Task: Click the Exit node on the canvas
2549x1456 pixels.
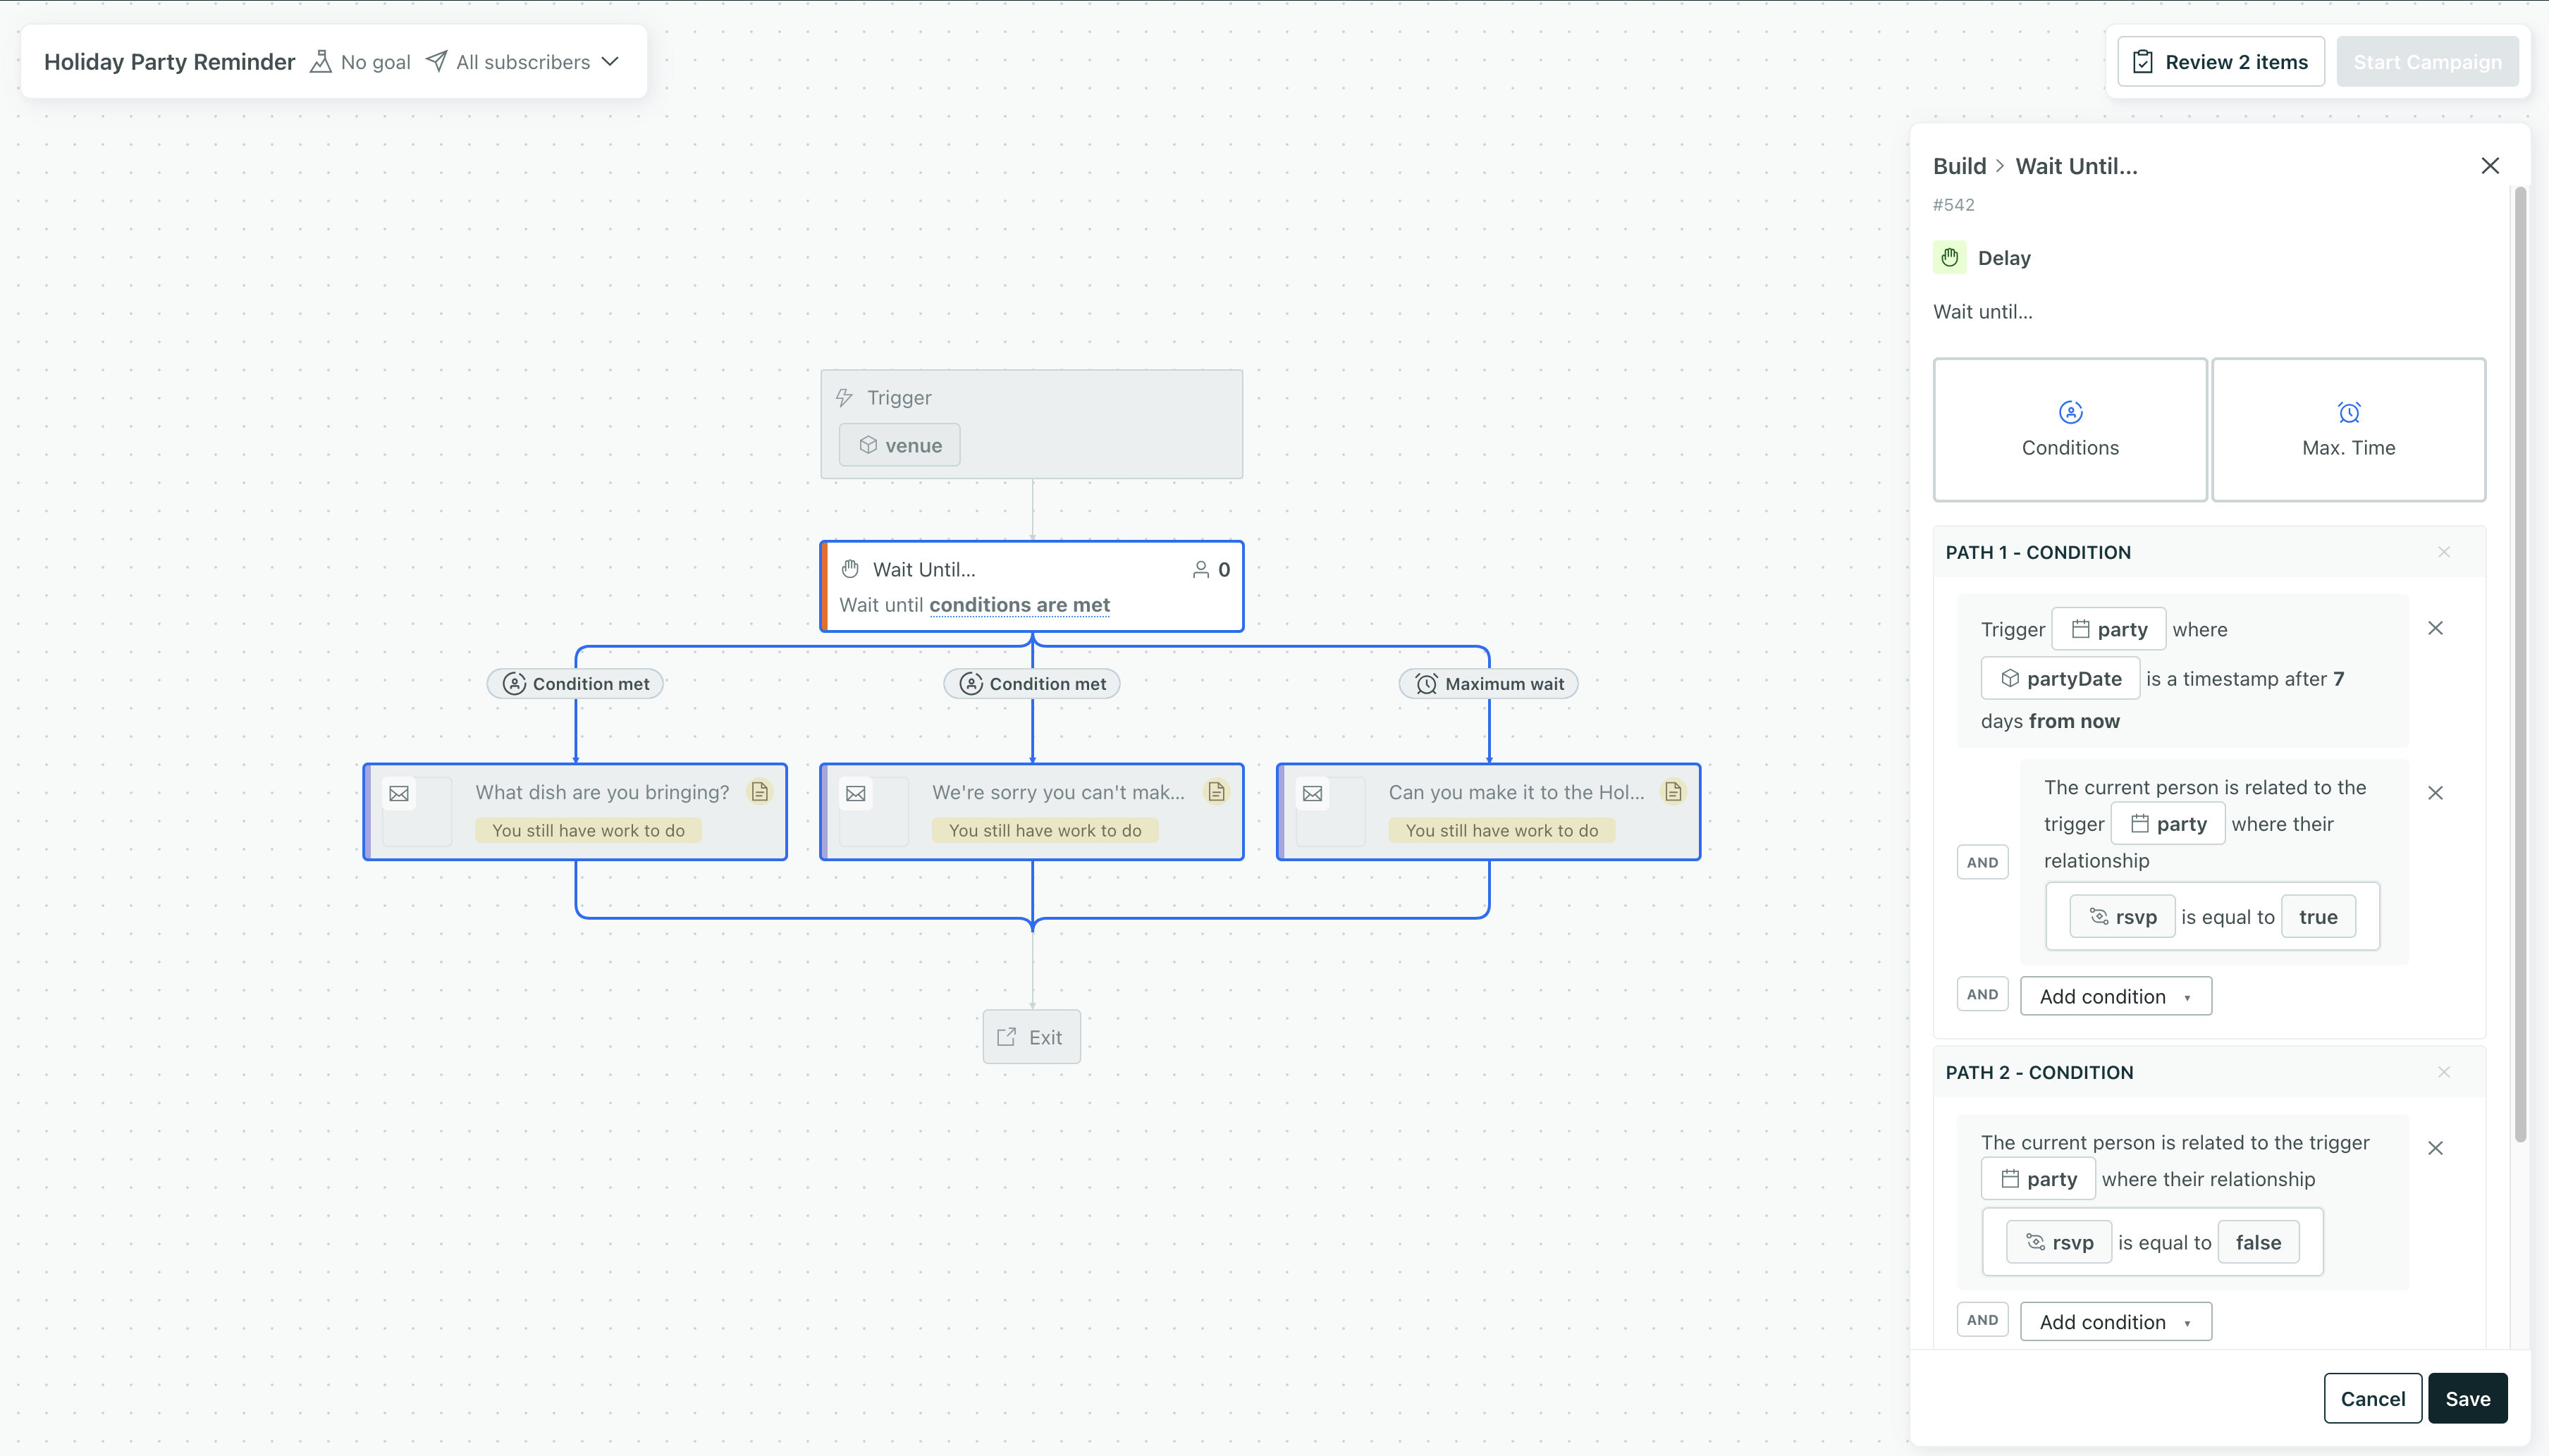Action: coord(1031,1037)
